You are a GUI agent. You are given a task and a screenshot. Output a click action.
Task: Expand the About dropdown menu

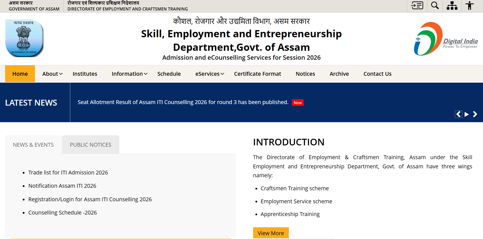52,74
